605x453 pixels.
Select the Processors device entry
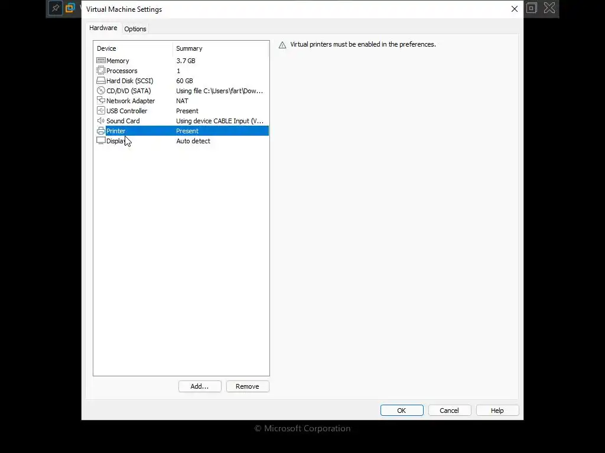coord(122,71)
